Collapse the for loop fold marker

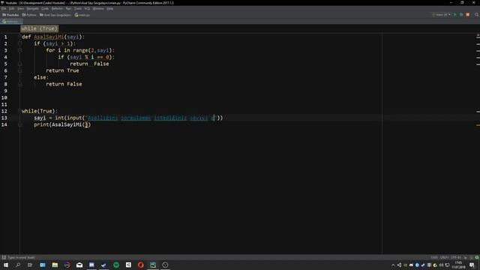click(x=20, y=50)
